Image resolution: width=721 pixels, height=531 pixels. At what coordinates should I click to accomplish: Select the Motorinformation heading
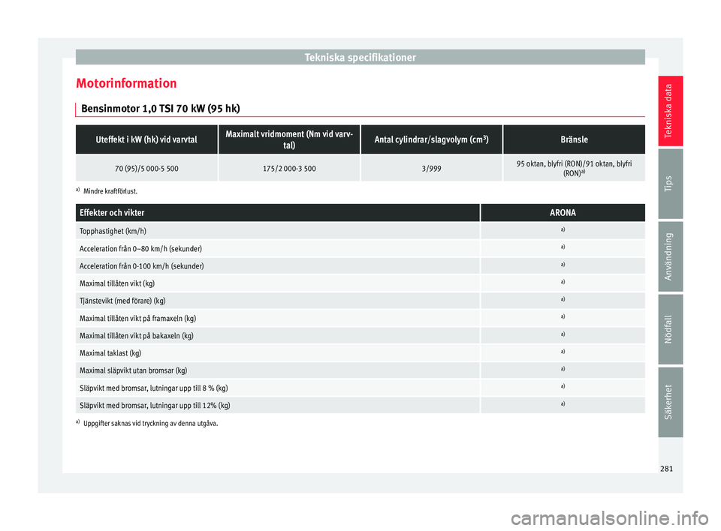(126, 83)
